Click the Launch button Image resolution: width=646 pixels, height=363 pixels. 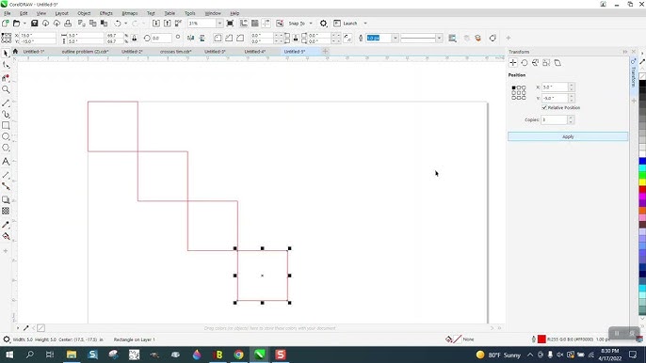click(x=349, y=24)
